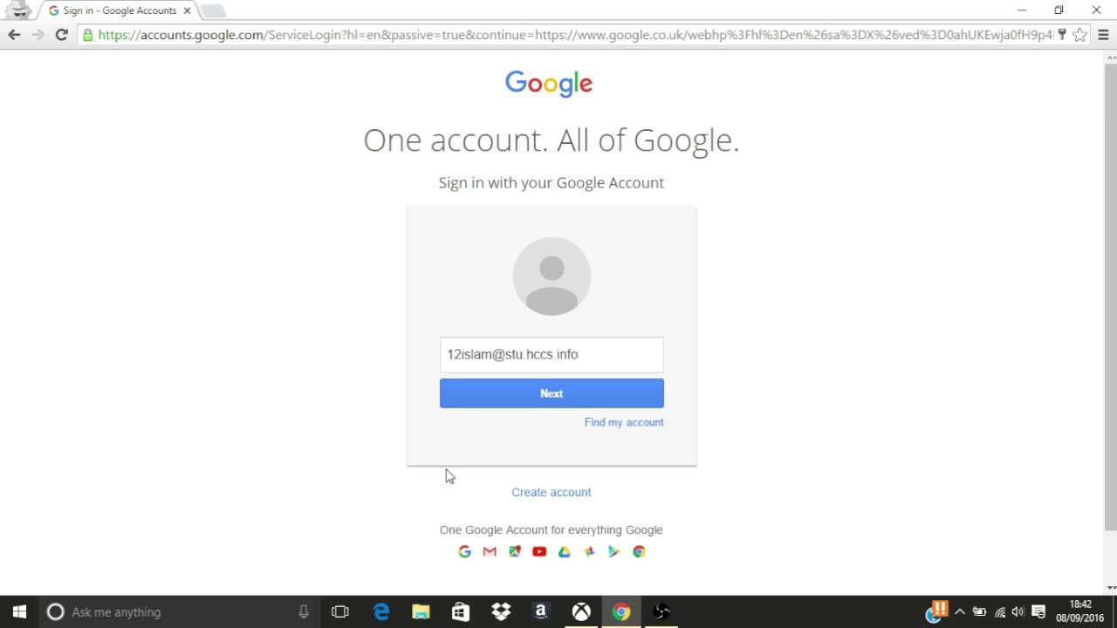The width and height of the screenshot is (1117, 628).
Task: Open Dropbox from the taskbar
Action: click(501, 611)
